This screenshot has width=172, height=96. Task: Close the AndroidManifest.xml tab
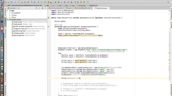pos(91,8)
